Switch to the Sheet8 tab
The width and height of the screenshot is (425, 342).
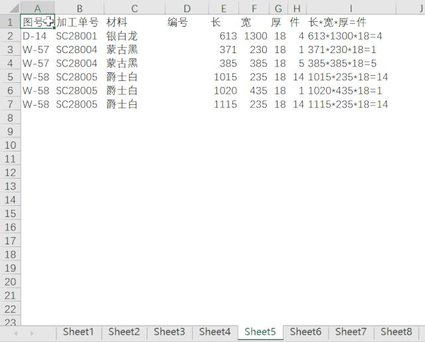pos(396,331)
